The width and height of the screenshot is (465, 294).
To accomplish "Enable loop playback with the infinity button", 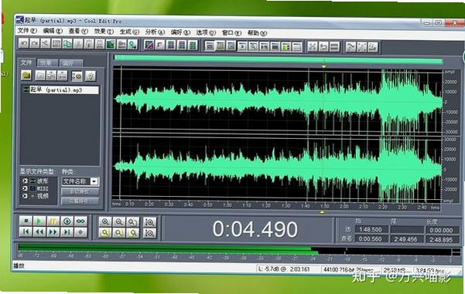I will [80, 221].
